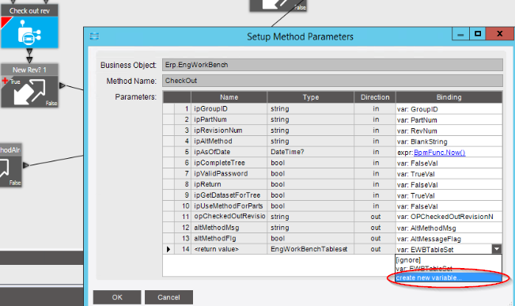Select the ipGroupID parameter name
This screenshot has width=515, height=306.
point(229,108)
